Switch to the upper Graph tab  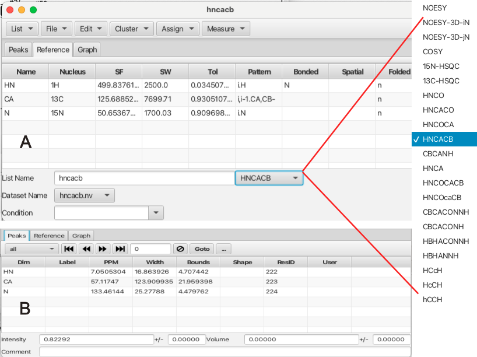87,50
